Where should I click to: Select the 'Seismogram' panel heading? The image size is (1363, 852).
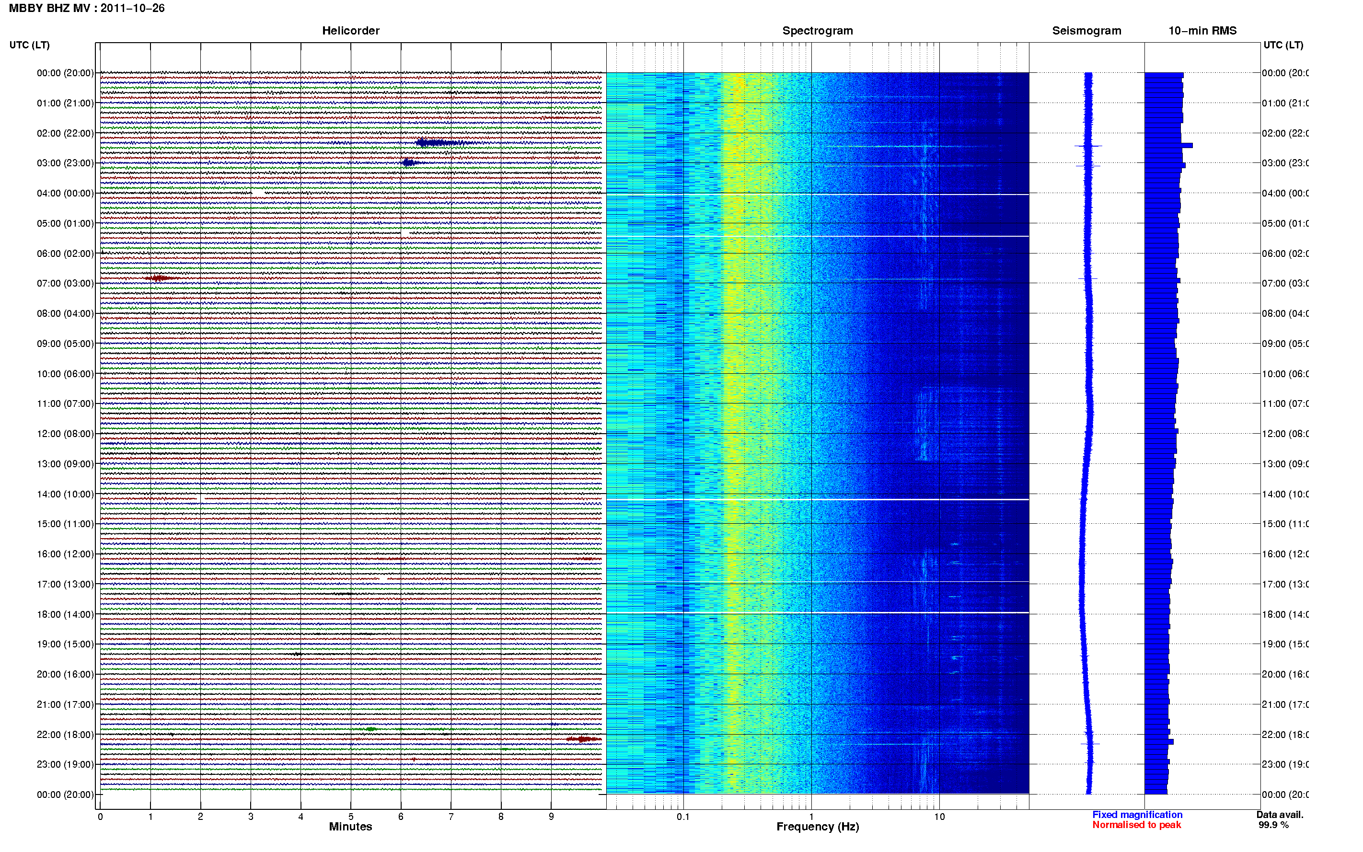click(x=1086, y=31)
